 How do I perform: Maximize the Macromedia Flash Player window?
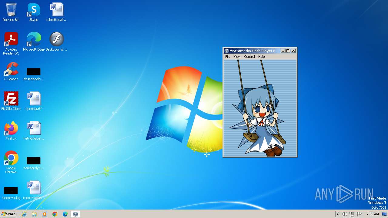pos(288,51)
